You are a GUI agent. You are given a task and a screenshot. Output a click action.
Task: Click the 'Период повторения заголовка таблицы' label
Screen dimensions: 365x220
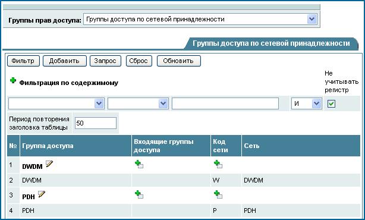pyautogui.click(x=39, y=123)
